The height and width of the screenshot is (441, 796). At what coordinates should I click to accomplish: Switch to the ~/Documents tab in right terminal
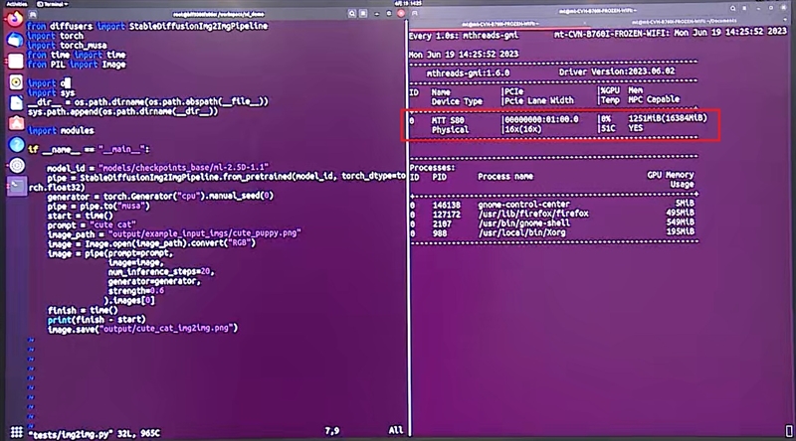684,21
